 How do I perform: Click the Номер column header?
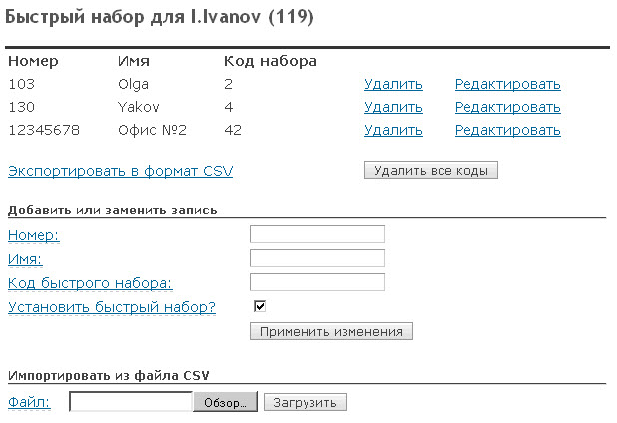click(34, 61)
